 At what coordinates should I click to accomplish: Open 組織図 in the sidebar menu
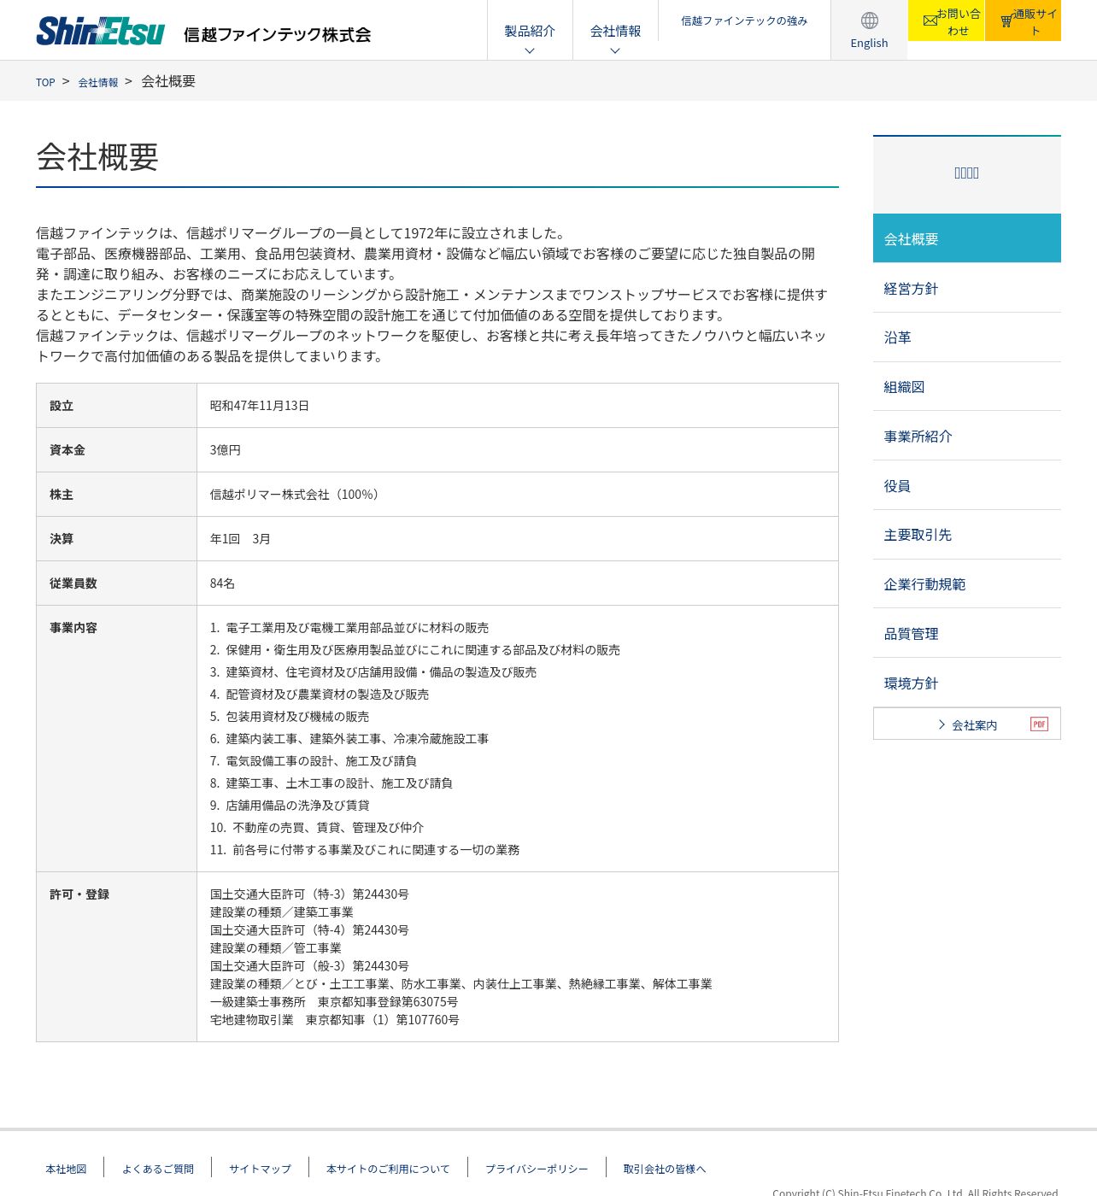(x=967, y=387)
